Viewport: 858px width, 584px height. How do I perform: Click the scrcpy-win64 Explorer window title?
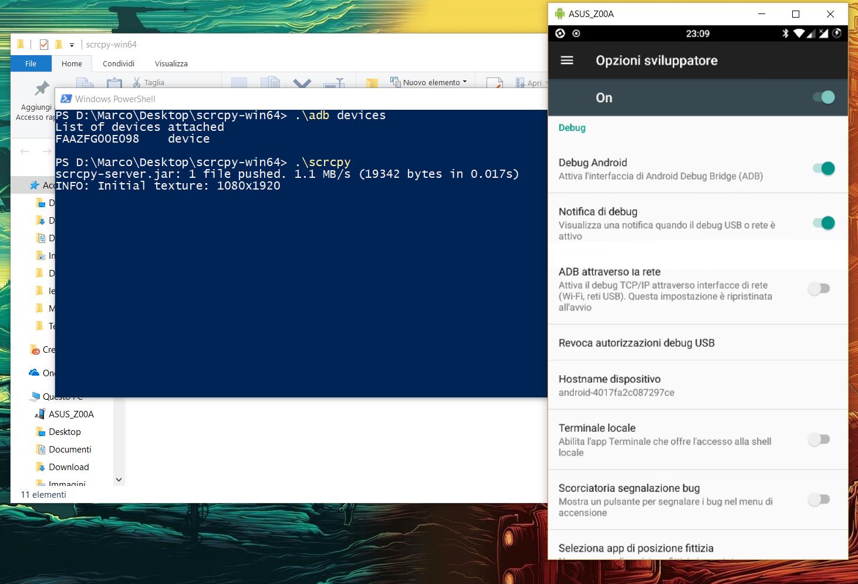point(111,45)
